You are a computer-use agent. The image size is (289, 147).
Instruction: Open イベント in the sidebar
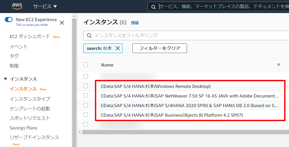tap(19, 46)
